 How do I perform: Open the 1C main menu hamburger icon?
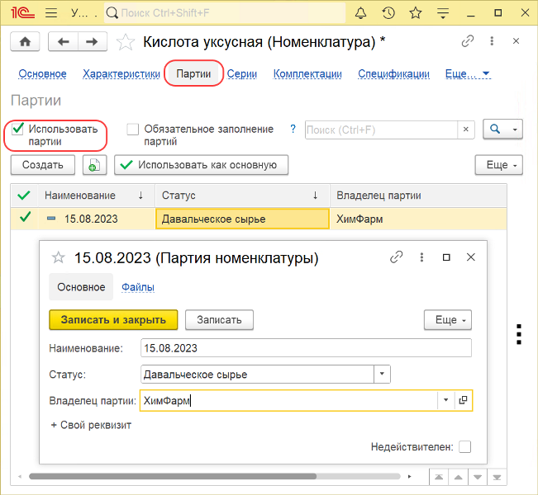[51, 13]
